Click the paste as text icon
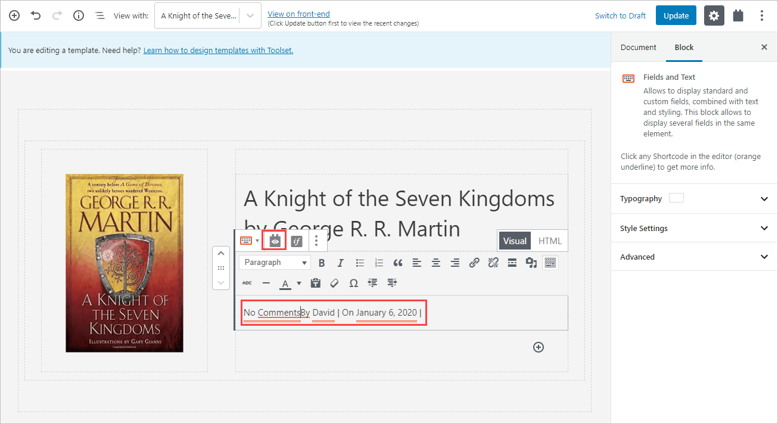The height and width of the screenshot is (424, 778). pyautogui.click(x=316, y=283)
